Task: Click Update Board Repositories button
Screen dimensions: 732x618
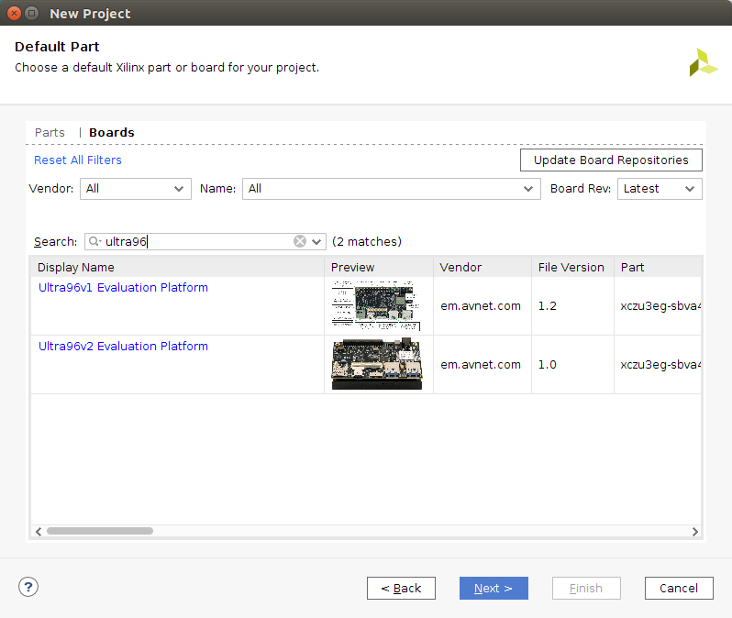Action: click(x=611, y=160)
